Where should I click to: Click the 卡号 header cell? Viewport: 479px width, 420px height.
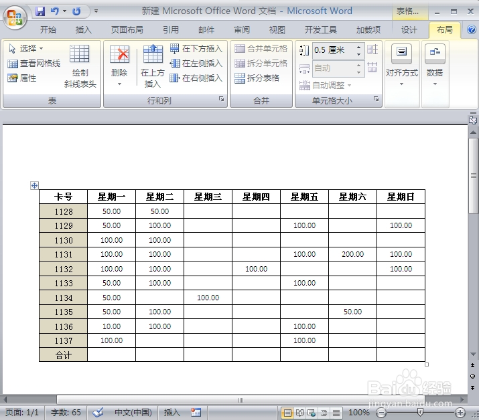[x=63, y=197]
